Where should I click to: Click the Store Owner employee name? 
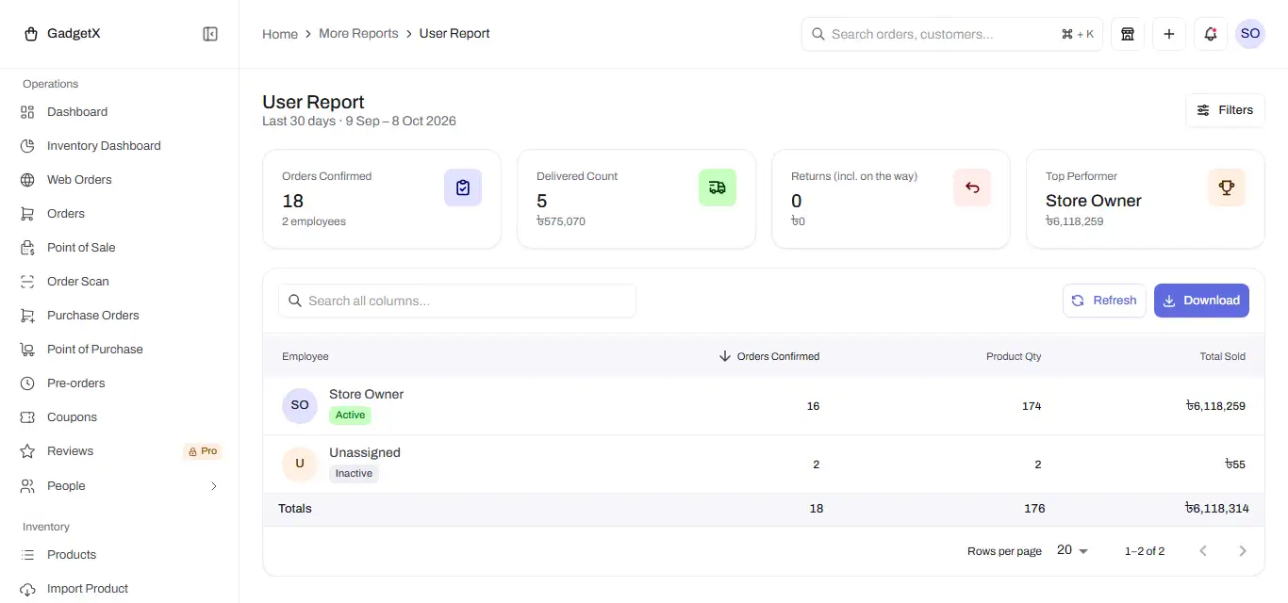pos(366,395)
